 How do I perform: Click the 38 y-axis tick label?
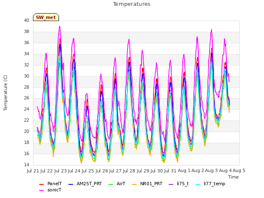click(26, 32)
